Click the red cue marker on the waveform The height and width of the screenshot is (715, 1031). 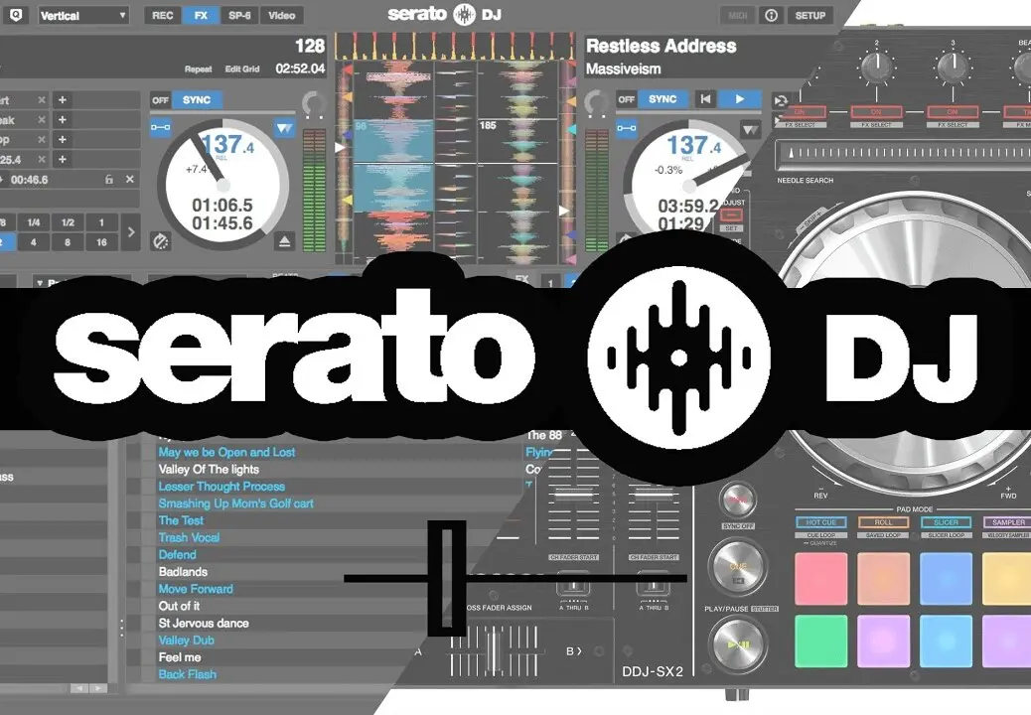[x=348, y=69]
